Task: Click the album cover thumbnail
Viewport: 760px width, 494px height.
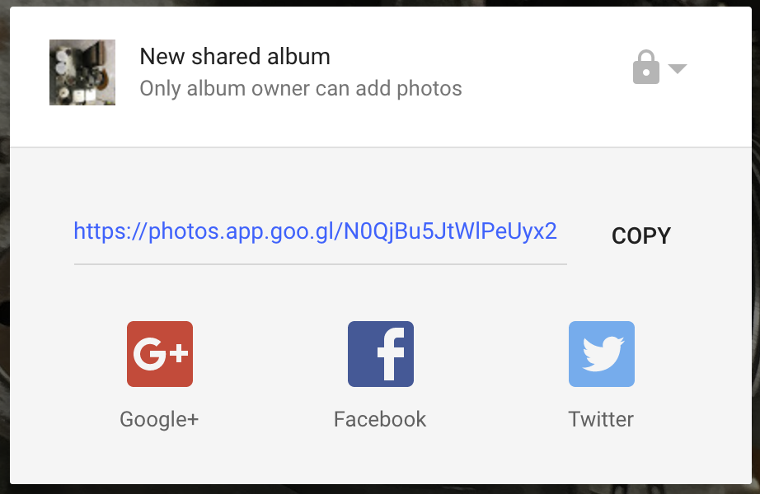Action: [x=82, y=72]
